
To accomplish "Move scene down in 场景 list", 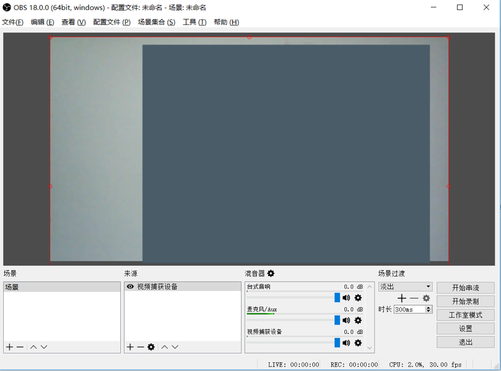I will click(44, 347).
